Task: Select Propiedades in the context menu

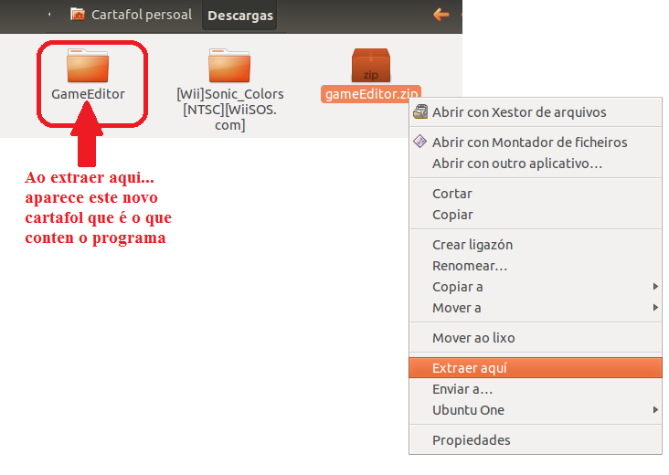Action: (471, 440)
